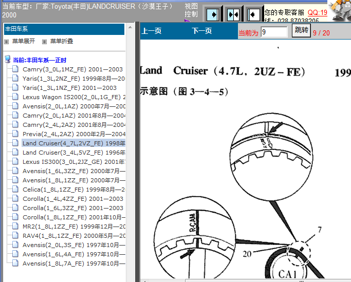Click the 菜单折叠 collapse icon
This screenshot has height=282, width=351.
click(45, 42)
